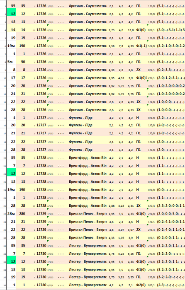Click 6/5/4 record right of 1X
185x290 pixels.
pyautogui.click(x=151, y=206)
